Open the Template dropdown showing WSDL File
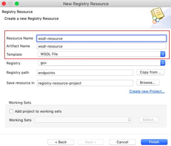171x146 pixels. (102, 54)
